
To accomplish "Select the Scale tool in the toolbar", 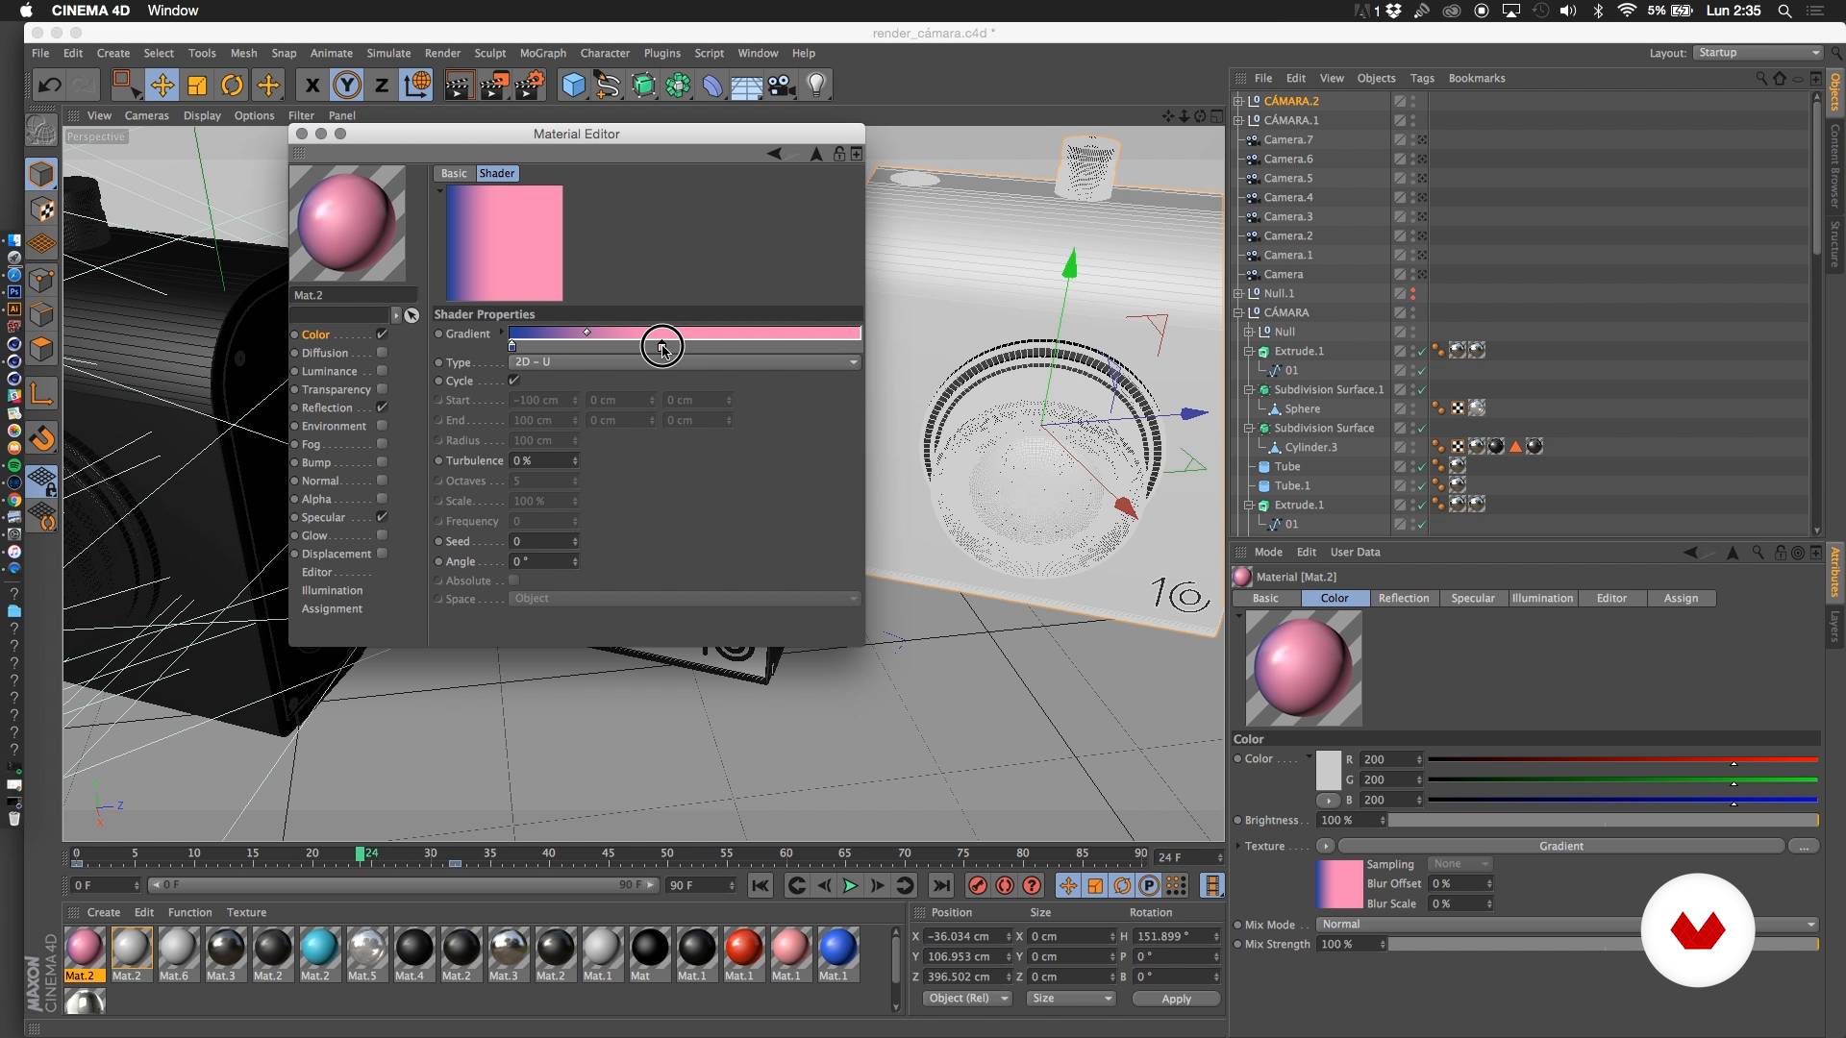I will pyautogui.click(x=197, y=86).
